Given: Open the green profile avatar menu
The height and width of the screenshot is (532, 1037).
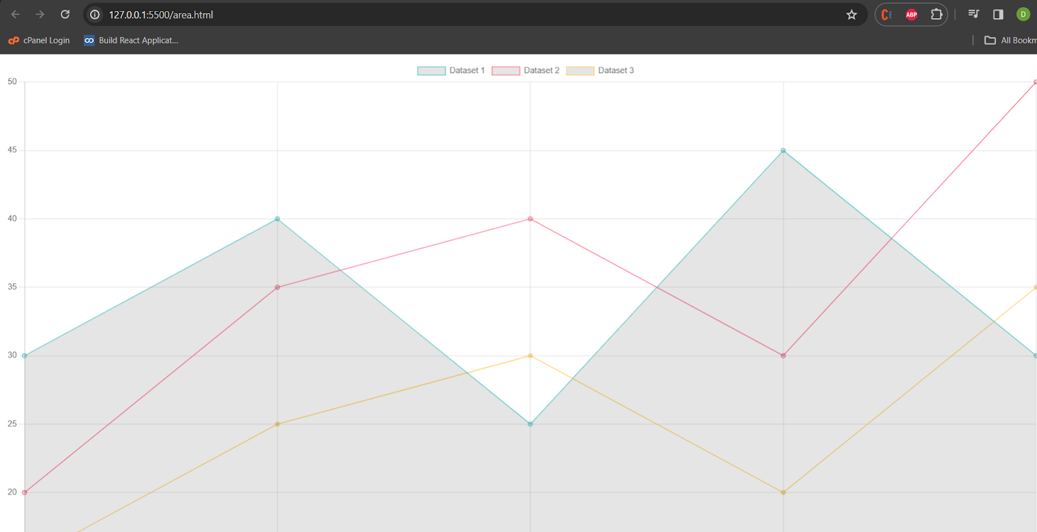Looking at the screenshot, I should point(1023,14).
